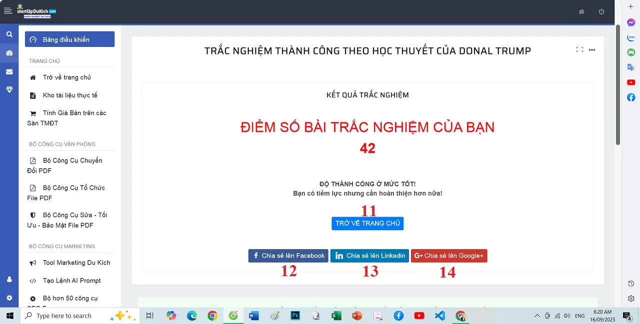The width and height of the screenshot is (640, 324).
Task: Click Chia sẻ lên Facebook button
Action: 288,256
